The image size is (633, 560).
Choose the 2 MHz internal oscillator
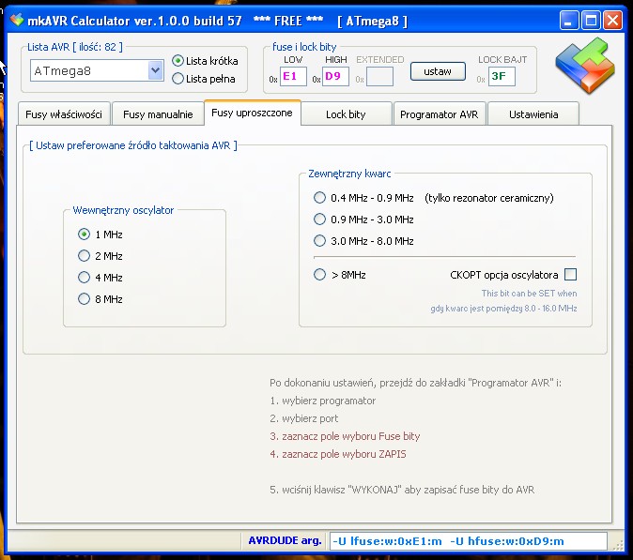100,255
